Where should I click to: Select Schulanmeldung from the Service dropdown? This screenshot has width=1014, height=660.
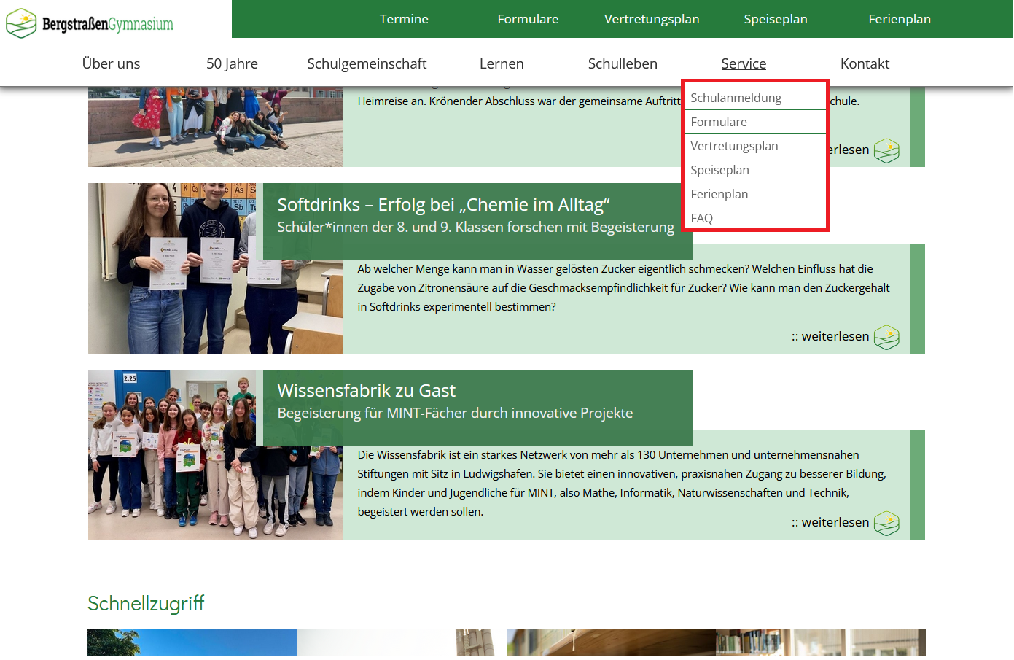pyautogui.click(x=736, y=98)
